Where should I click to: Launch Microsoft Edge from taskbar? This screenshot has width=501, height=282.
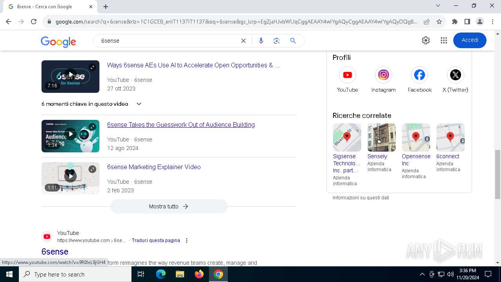(161, 274)
